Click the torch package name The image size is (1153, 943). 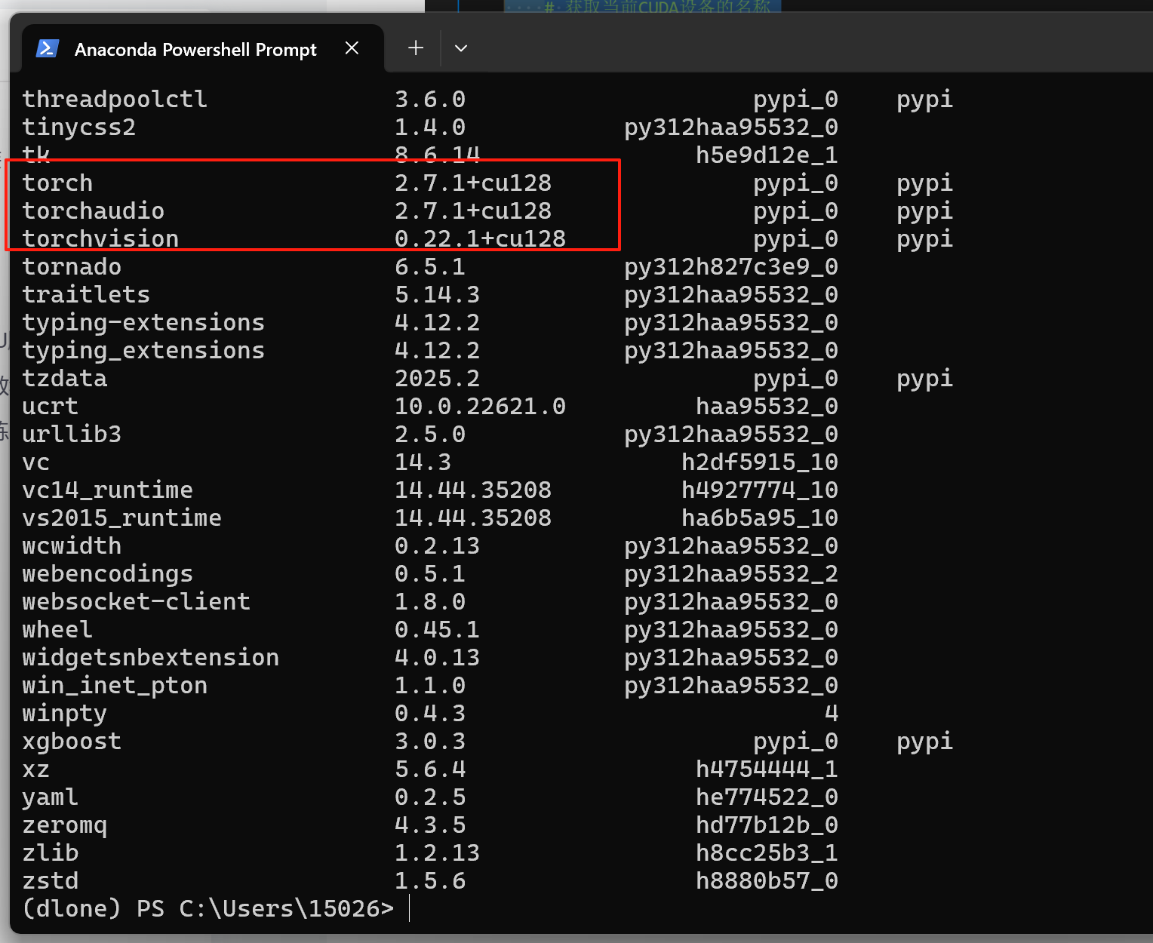57,183
